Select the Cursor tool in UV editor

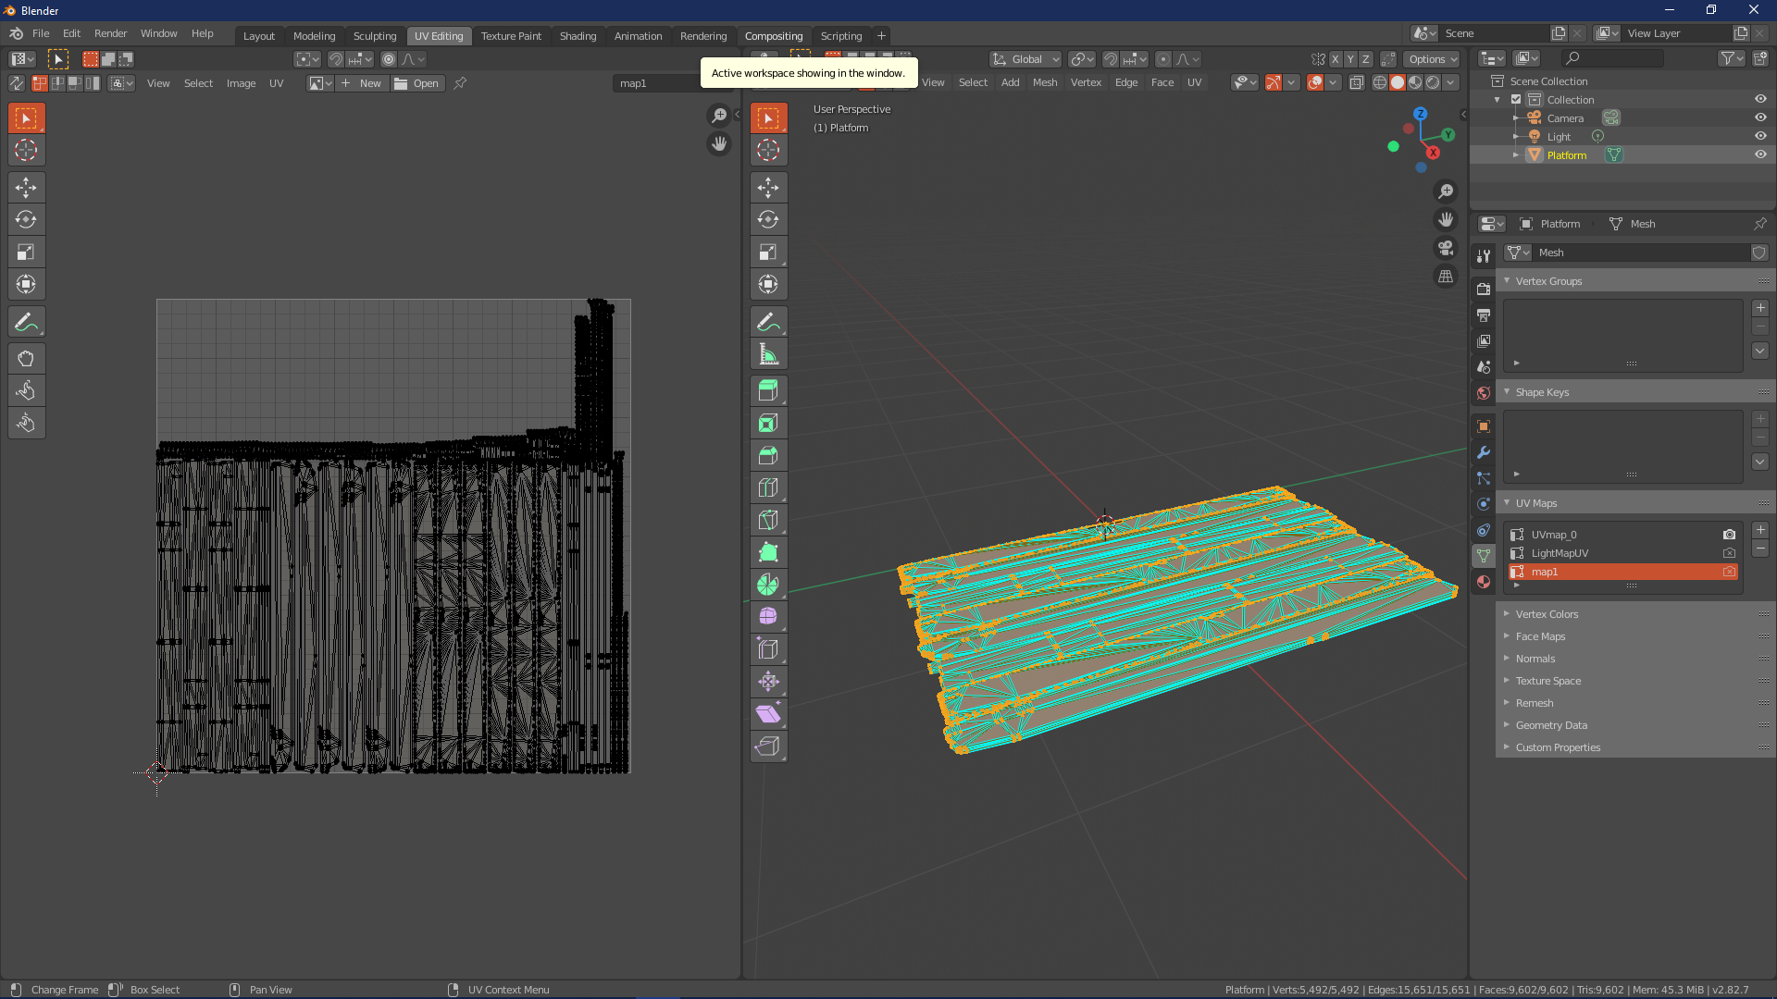26,151
